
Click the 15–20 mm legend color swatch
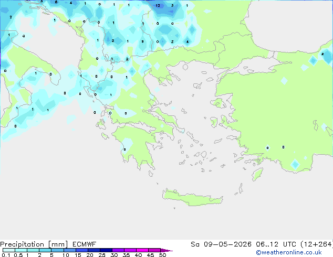tap(81, 250)
